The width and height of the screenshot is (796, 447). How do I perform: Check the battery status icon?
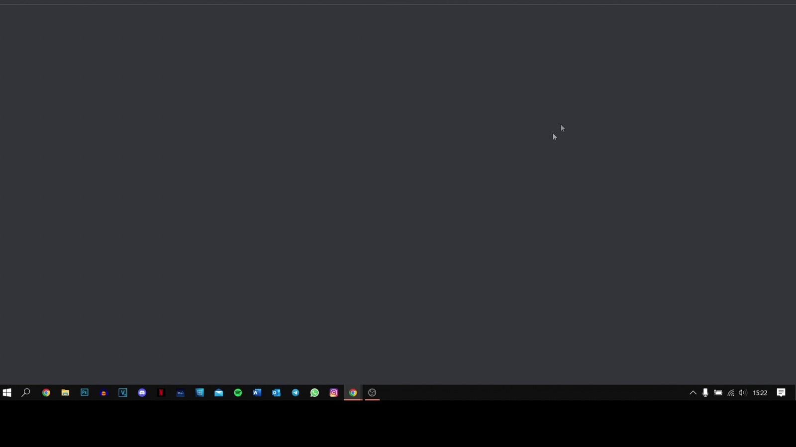tap(718, 392)
